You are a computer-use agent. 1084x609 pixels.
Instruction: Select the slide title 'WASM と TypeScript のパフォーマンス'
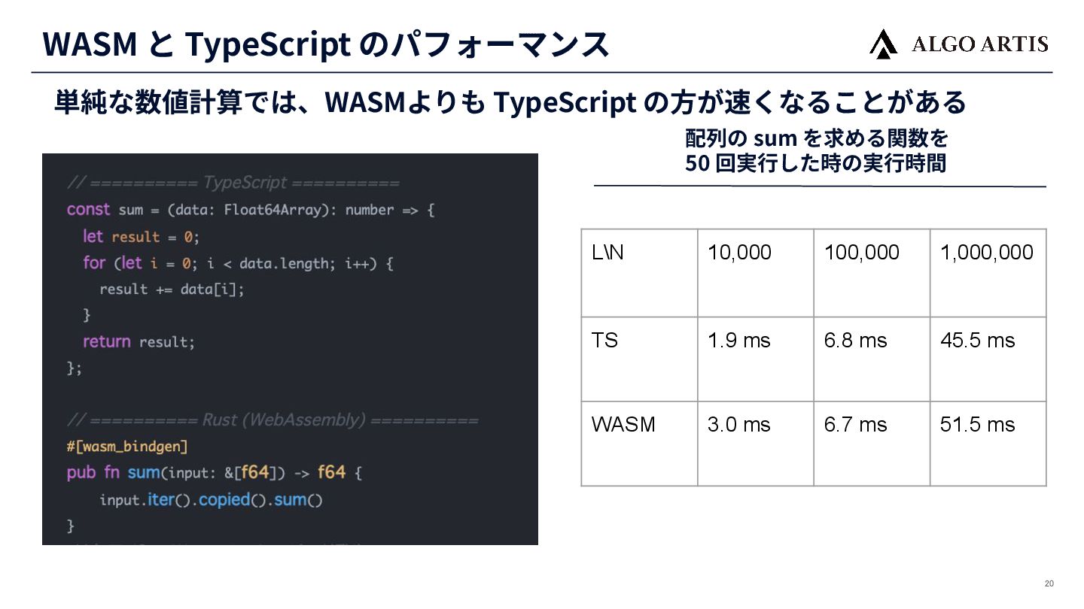click(x=326, y=44)
